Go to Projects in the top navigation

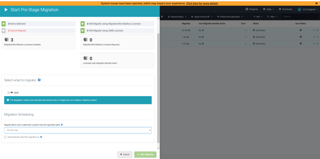point(252,9)
